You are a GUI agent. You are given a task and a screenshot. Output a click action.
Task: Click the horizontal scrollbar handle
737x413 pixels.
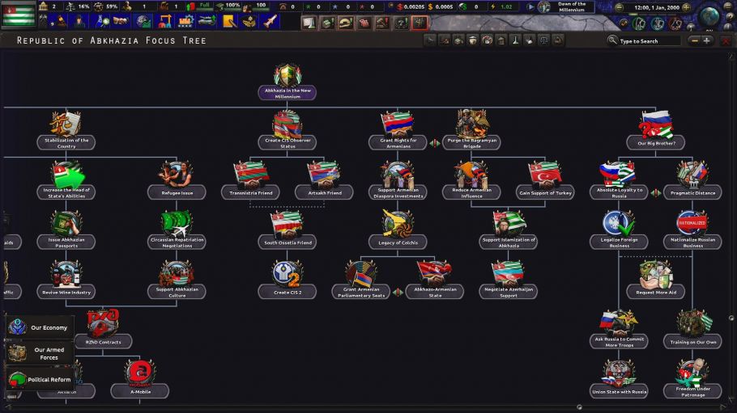pos(579,407)
